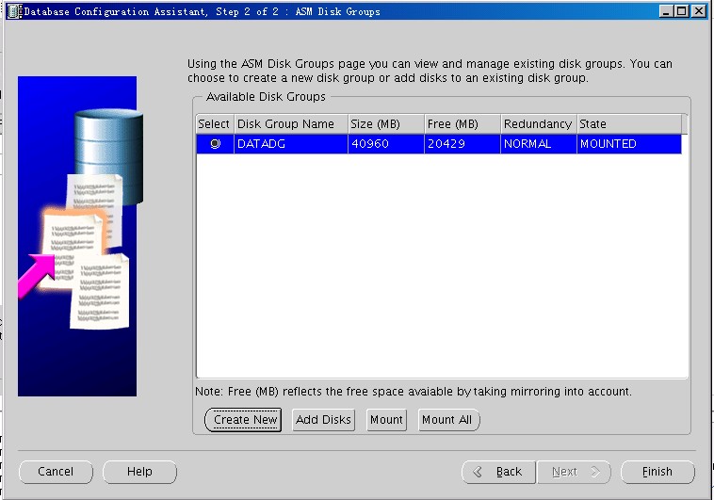Click the Size (MB) column header
Image resolution: width=714 pixels, height=500 pixels.
[x=386, y=124]
